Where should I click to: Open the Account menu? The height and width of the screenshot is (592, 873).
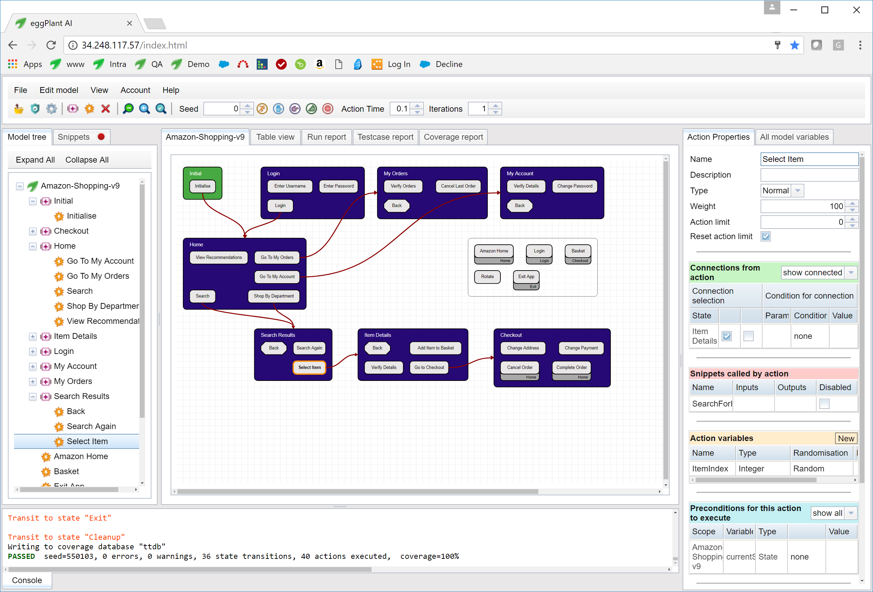coord(135,90)
